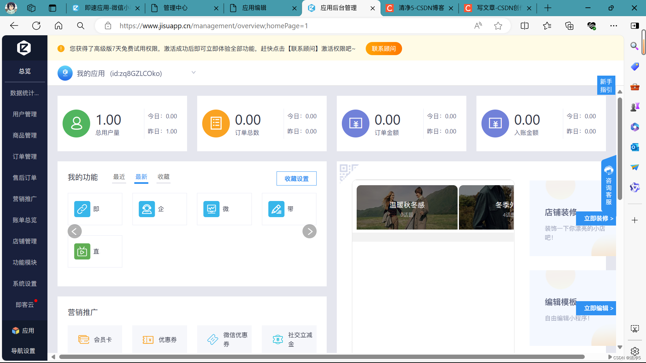Switch to the 最近 tab
Screen dimensions: 646x363
coord(119,177)
